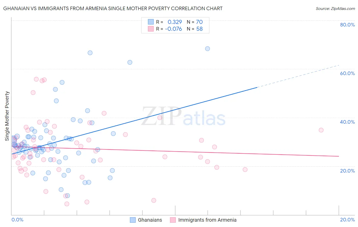Click the ZIPatlas watermark in chart center
Image resolution: width=358 pixels, height=227 pixels.
click(183, 117)
